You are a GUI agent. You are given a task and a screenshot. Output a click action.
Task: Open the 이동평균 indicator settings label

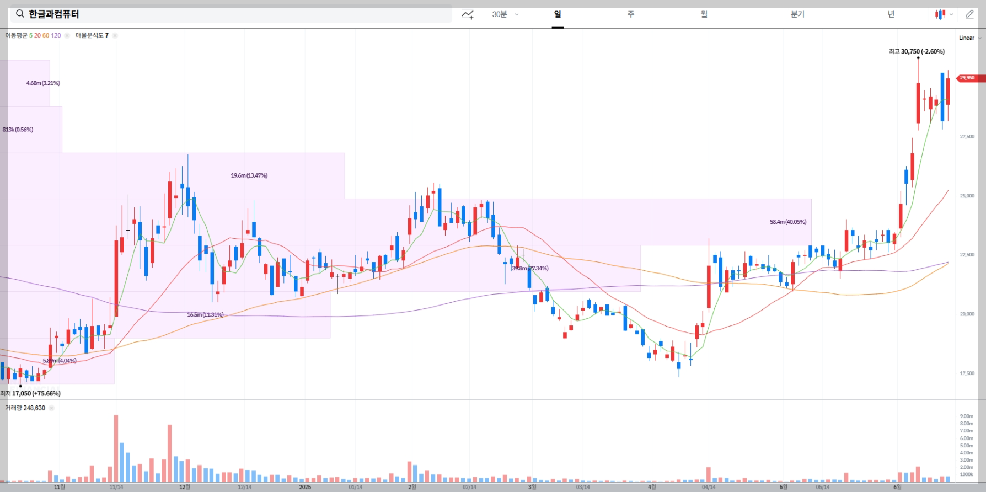16,35
